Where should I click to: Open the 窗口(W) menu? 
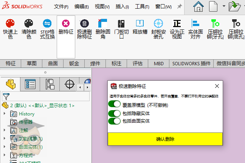point(163,6)
